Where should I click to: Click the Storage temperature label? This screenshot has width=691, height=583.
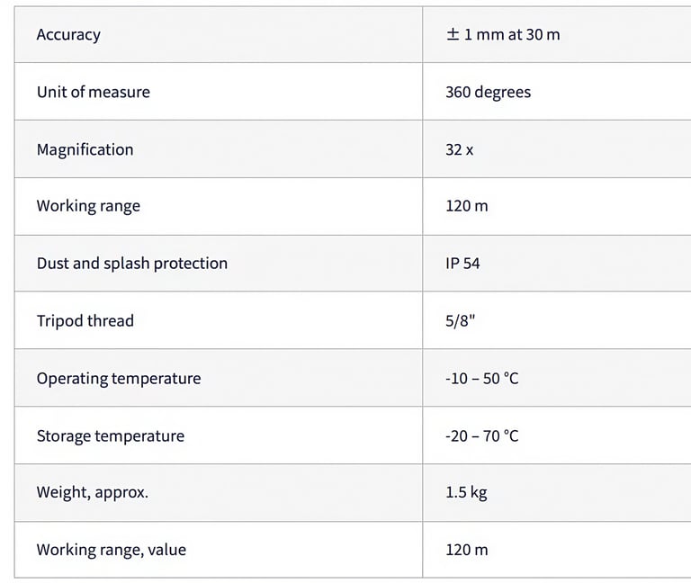point(111,436)
